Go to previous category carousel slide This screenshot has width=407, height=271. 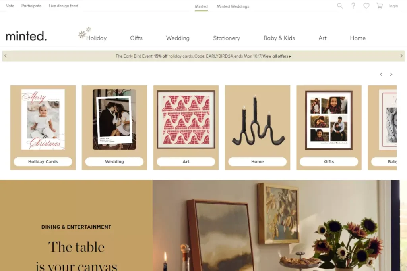[x=381, y=74]
